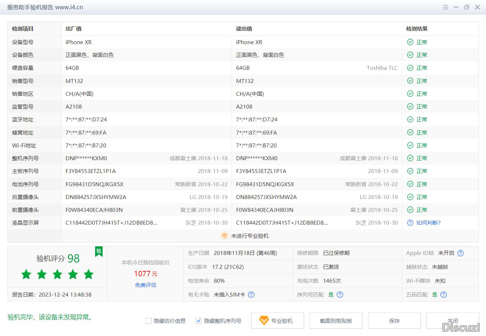Click the shield icon beside 未进行专业验机
486x336 pixels.
[x=224, y=236]
